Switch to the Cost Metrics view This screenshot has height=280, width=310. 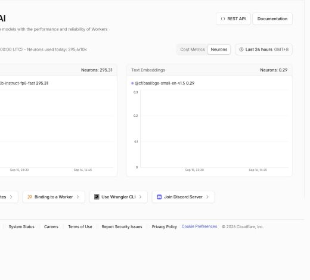pos(193,49)
